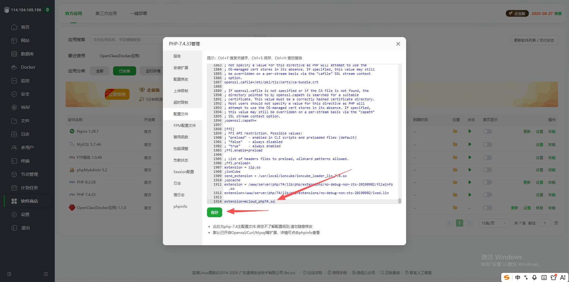Toggle 首页显示 switch for Nginx 1.28.1
The width and height of the screenshot is (569, 282).
488,131
